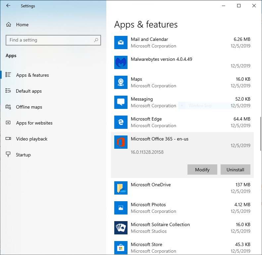Click Microsoft Studios publisher text

[x=149, y=231]
